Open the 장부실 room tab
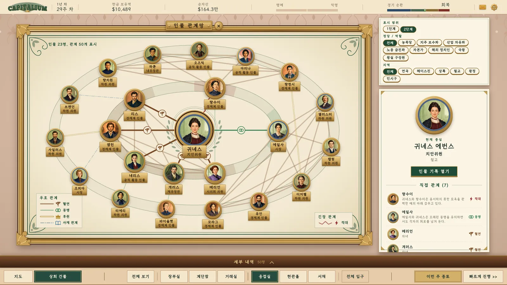Viewport: 507px width, 285px height. 174,276
